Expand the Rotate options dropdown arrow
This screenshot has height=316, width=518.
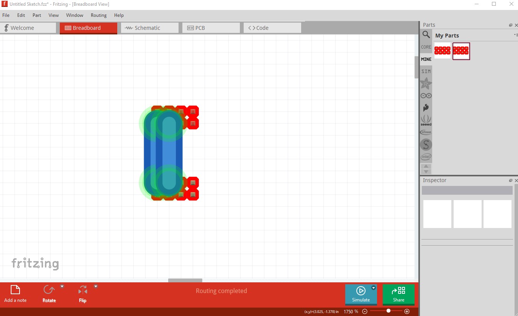62,286
